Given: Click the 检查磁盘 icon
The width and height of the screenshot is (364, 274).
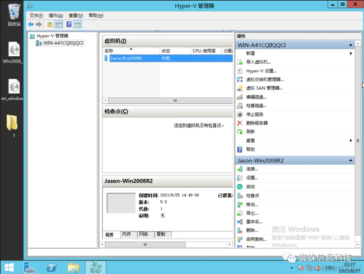Looking at the screenshot, I should pos(240,106).
